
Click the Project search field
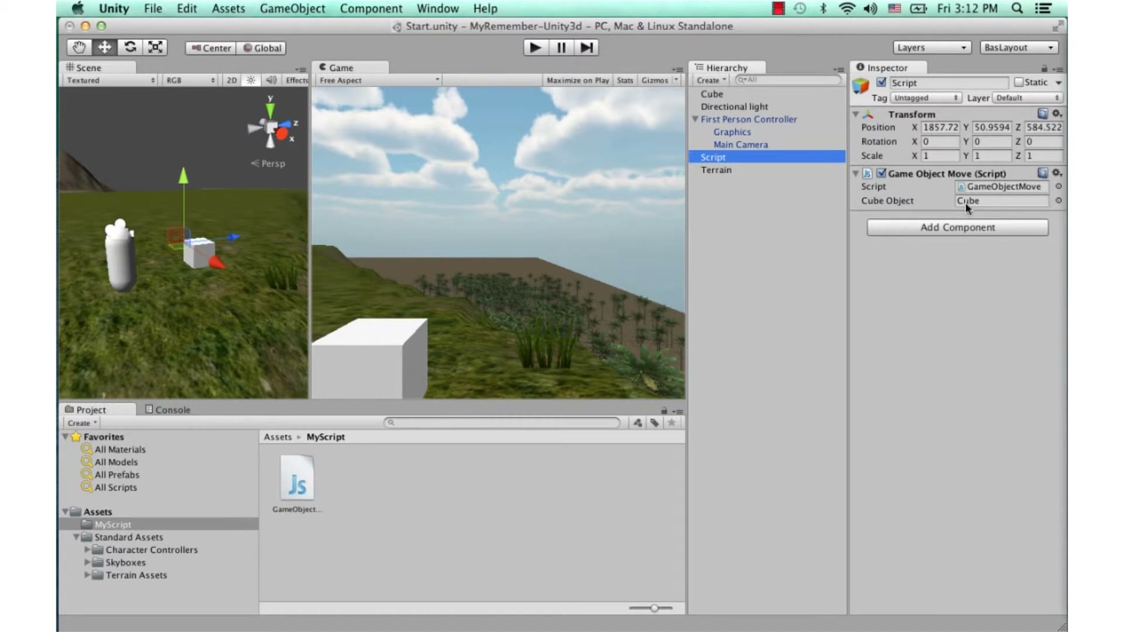point(502,423)
